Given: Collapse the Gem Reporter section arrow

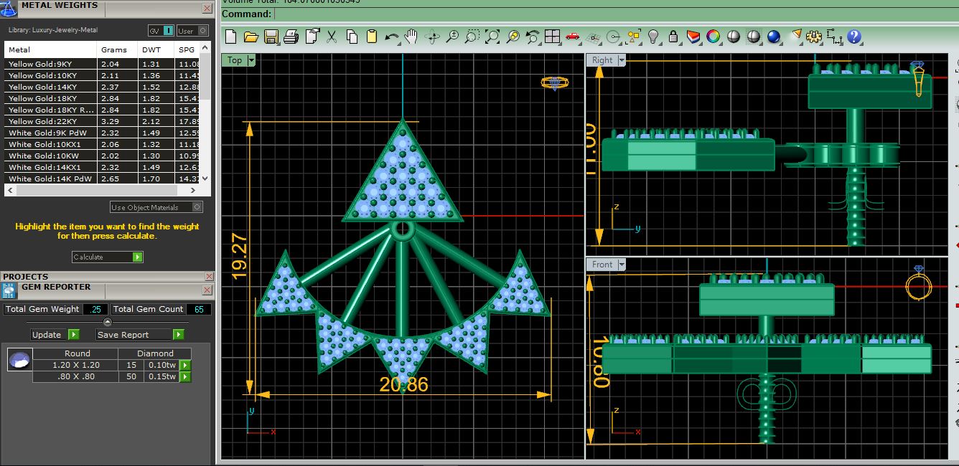Looking at the screenshot, I should (108, 322).
